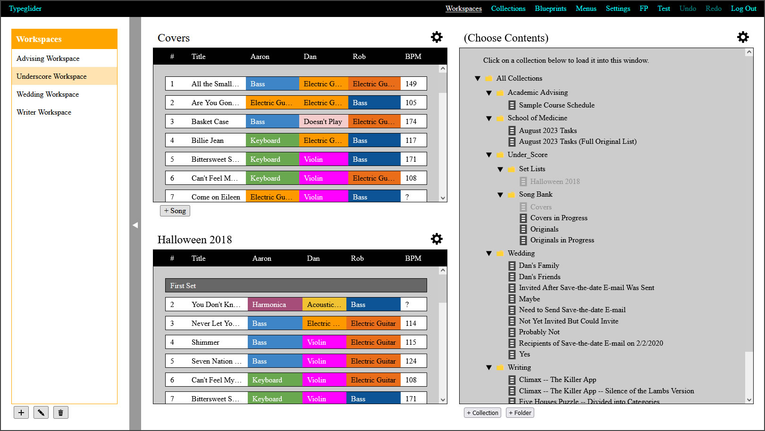Screen dimensions: 765x431
Task: Click the list icon beside Maybe
Action: point(512,299)
